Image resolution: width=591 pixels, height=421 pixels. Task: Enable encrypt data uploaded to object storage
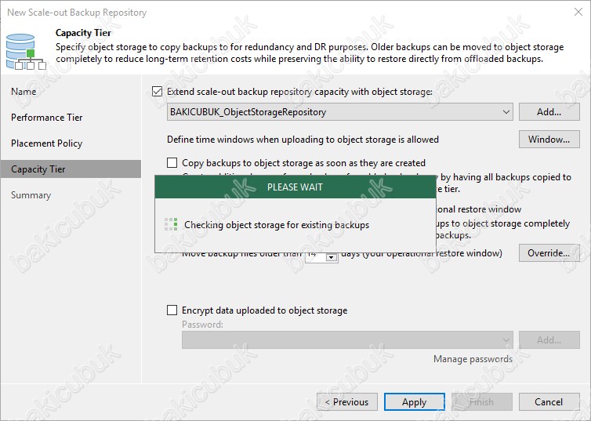point(172,310)
